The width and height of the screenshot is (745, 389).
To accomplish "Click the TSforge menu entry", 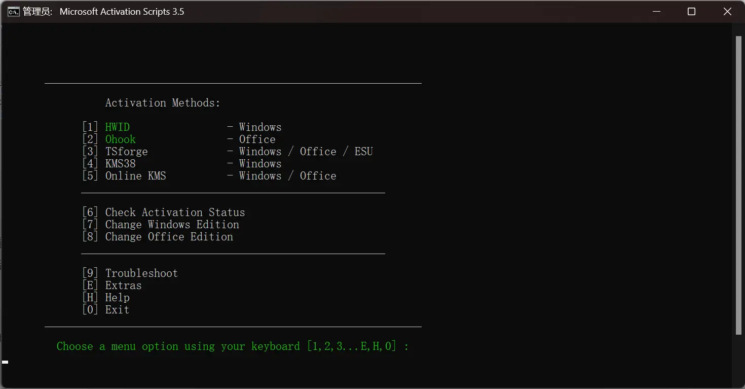I will point(126,152).
